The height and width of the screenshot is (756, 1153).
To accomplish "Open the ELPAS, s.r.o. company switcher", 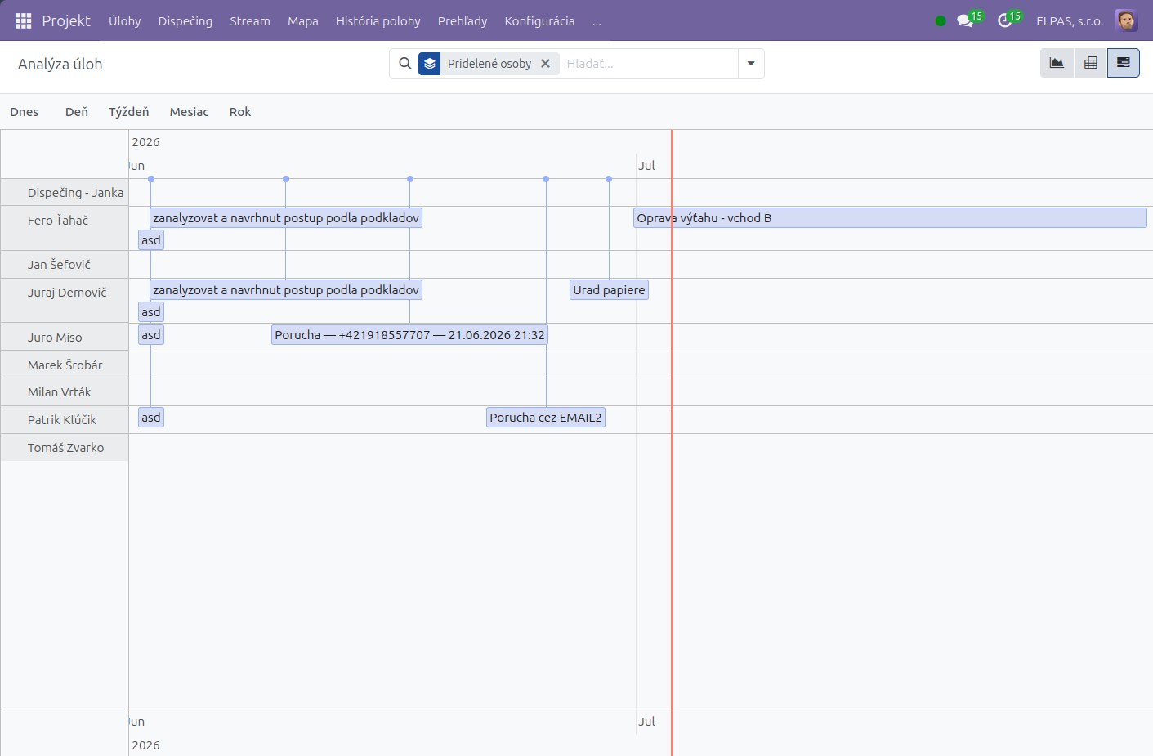I will (1070, 21).
